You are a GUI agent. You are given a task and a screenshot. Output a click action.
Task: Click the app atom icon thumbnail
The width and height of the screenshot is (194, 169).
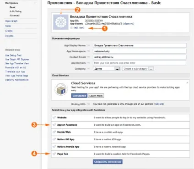point(61,22)
